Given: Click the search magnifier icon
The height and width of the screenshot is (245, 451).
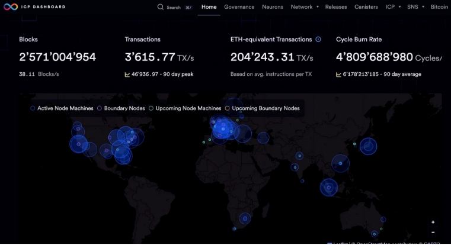Looking at the screenshot, I should click(x=161, y=7).
